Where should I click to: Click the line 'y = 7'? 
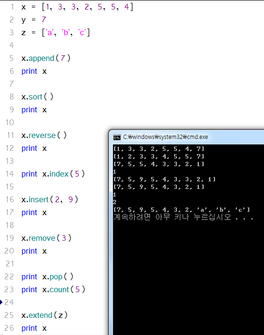(x=34, y=20)
